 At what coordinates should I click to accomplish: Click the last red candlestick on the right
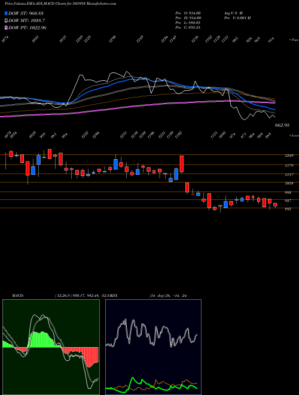coord(275,205)
